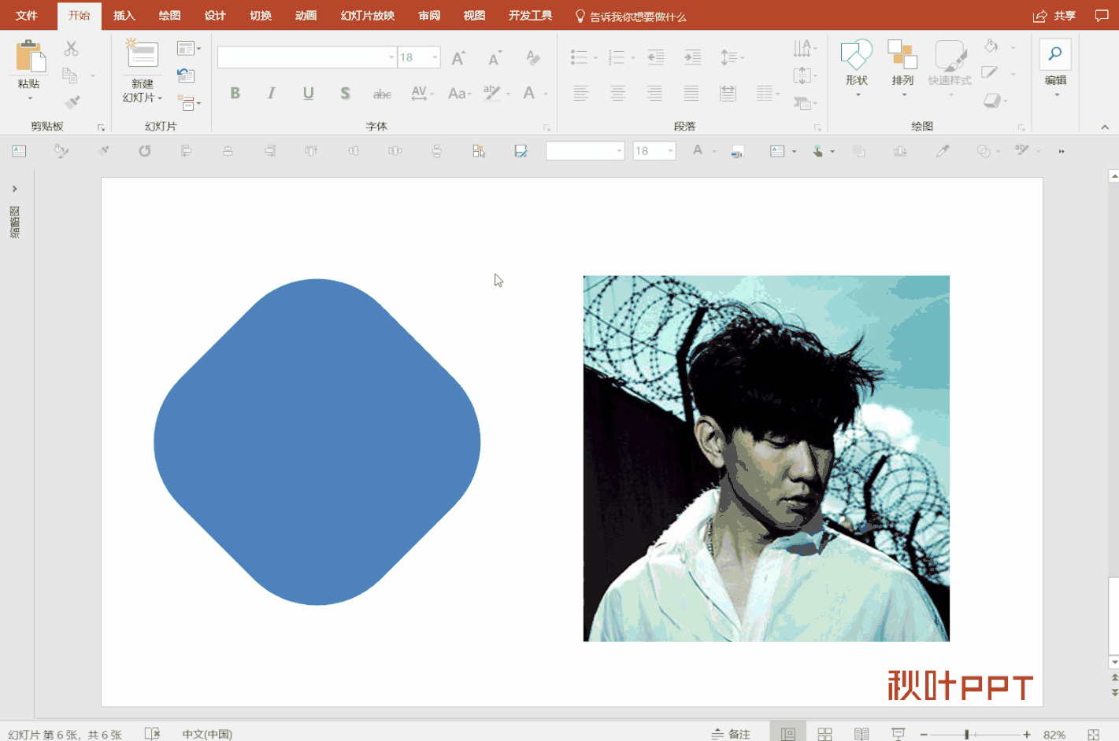Click zoom out minus button
The width and height of the screenshot is (1119, 741).
point(924,734)
